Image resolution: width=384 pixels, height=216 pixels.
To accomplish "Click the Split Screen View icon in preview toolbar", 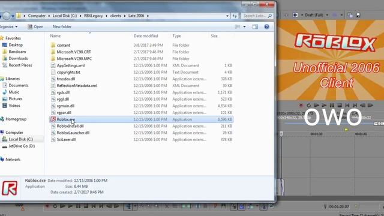I will [x=295, y=15].
